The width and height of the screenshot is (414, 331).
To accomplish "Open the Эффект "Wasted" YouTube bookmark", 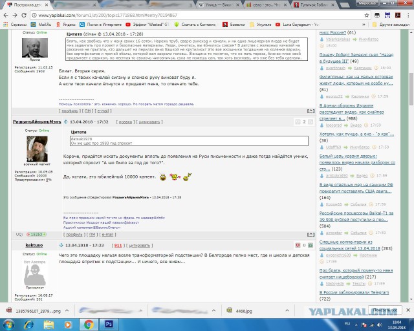I will point(147,25).
